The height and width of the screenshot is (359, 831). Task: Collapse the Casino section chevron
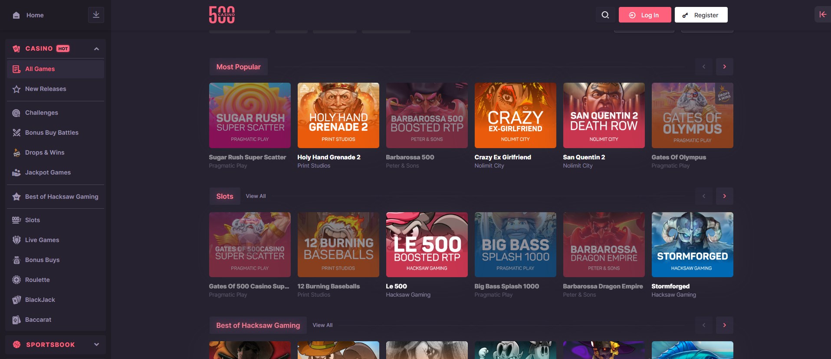96,49
